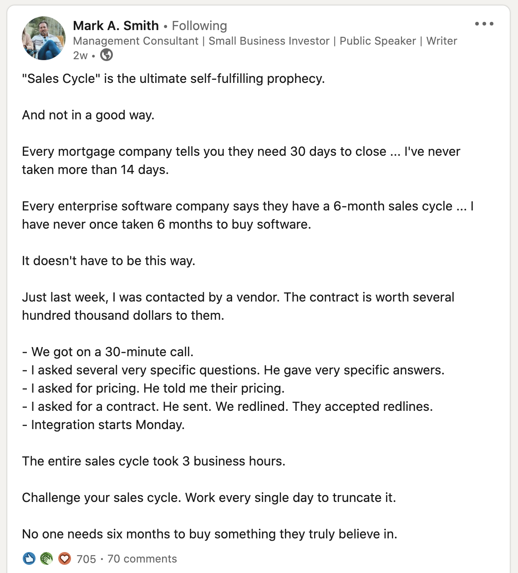Open the 70 comments link

point(142,559)
